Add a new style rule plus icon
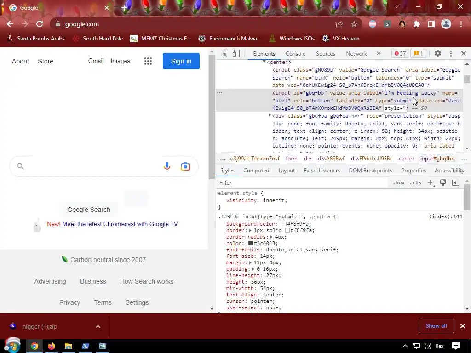471x353 pixels. (431, 183)
